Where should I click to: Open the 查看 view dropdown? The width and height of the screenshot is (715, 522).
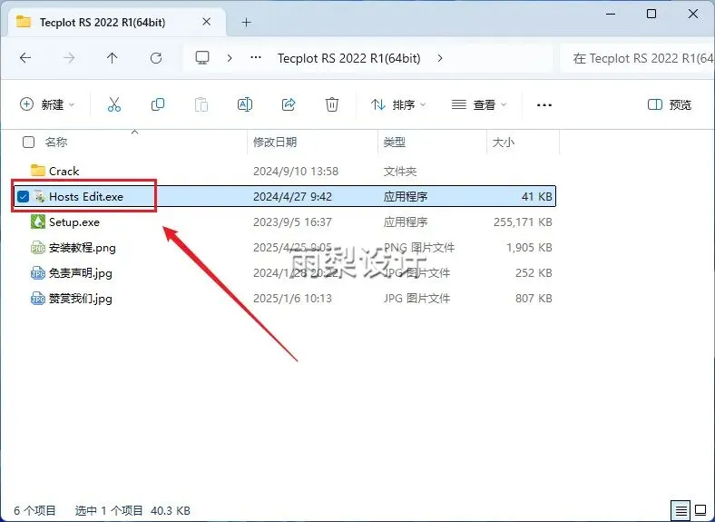pyautogui.click(x=478, y=105)
